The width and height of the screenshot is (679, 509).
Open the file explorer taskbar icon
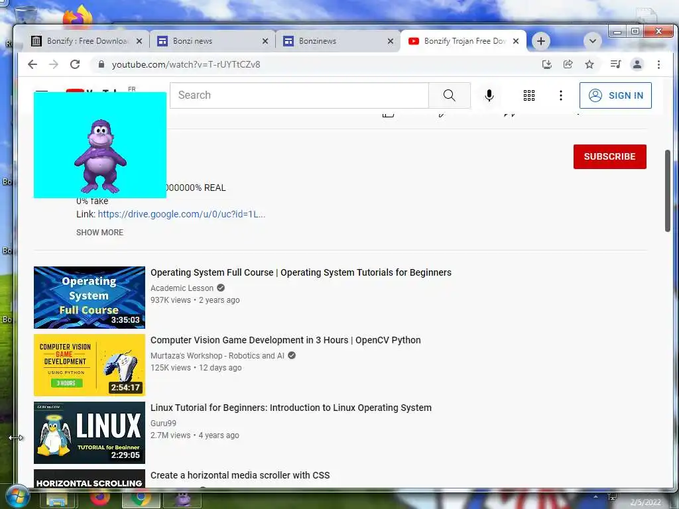(57, 500)
